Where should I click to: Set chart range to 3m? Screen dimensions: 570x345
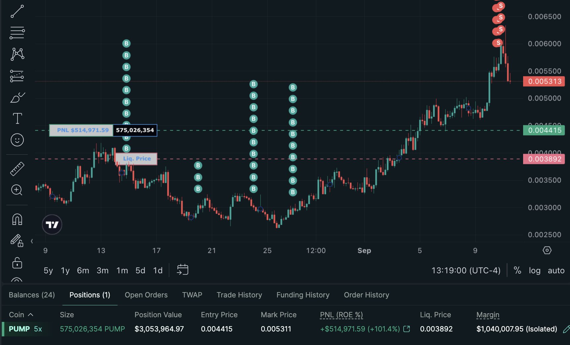tap(102, 270)
